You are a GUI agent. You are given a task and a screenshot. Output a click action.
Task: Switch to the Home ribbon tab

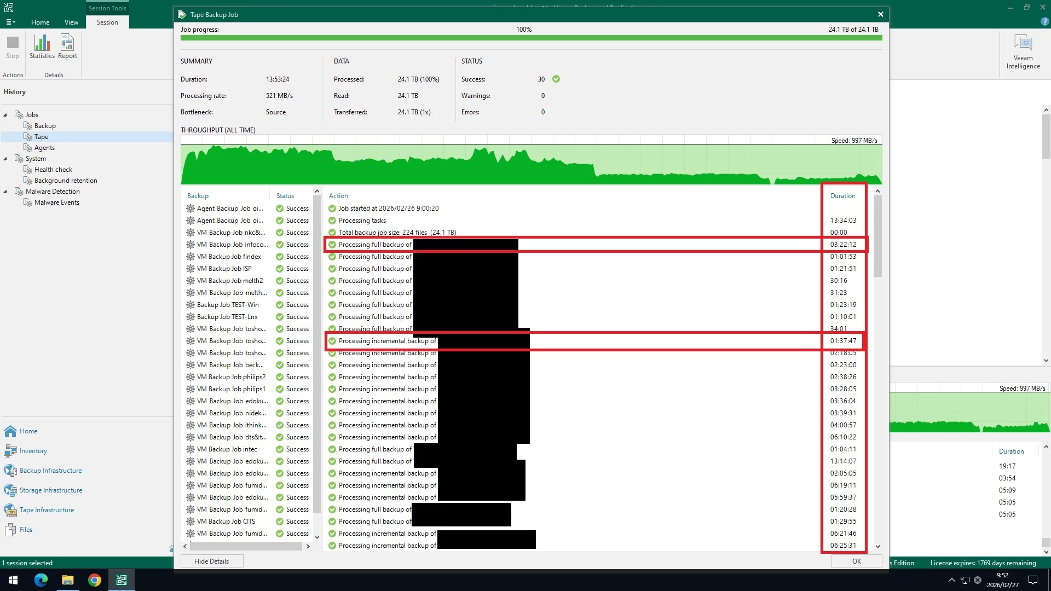click(x=40, y=22)
